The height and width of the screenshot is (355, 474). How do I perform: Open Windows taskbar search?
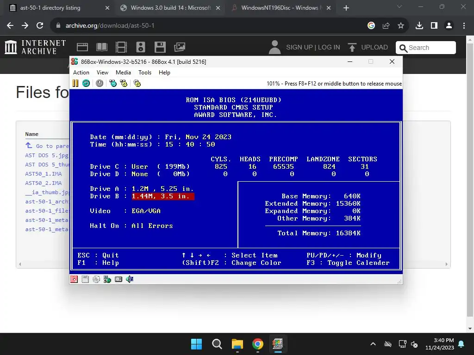point(217,344)
